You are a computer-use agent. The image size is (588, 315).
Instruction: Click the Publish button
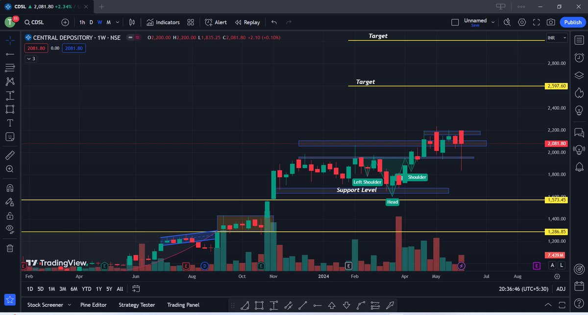[x=573, y=22]
